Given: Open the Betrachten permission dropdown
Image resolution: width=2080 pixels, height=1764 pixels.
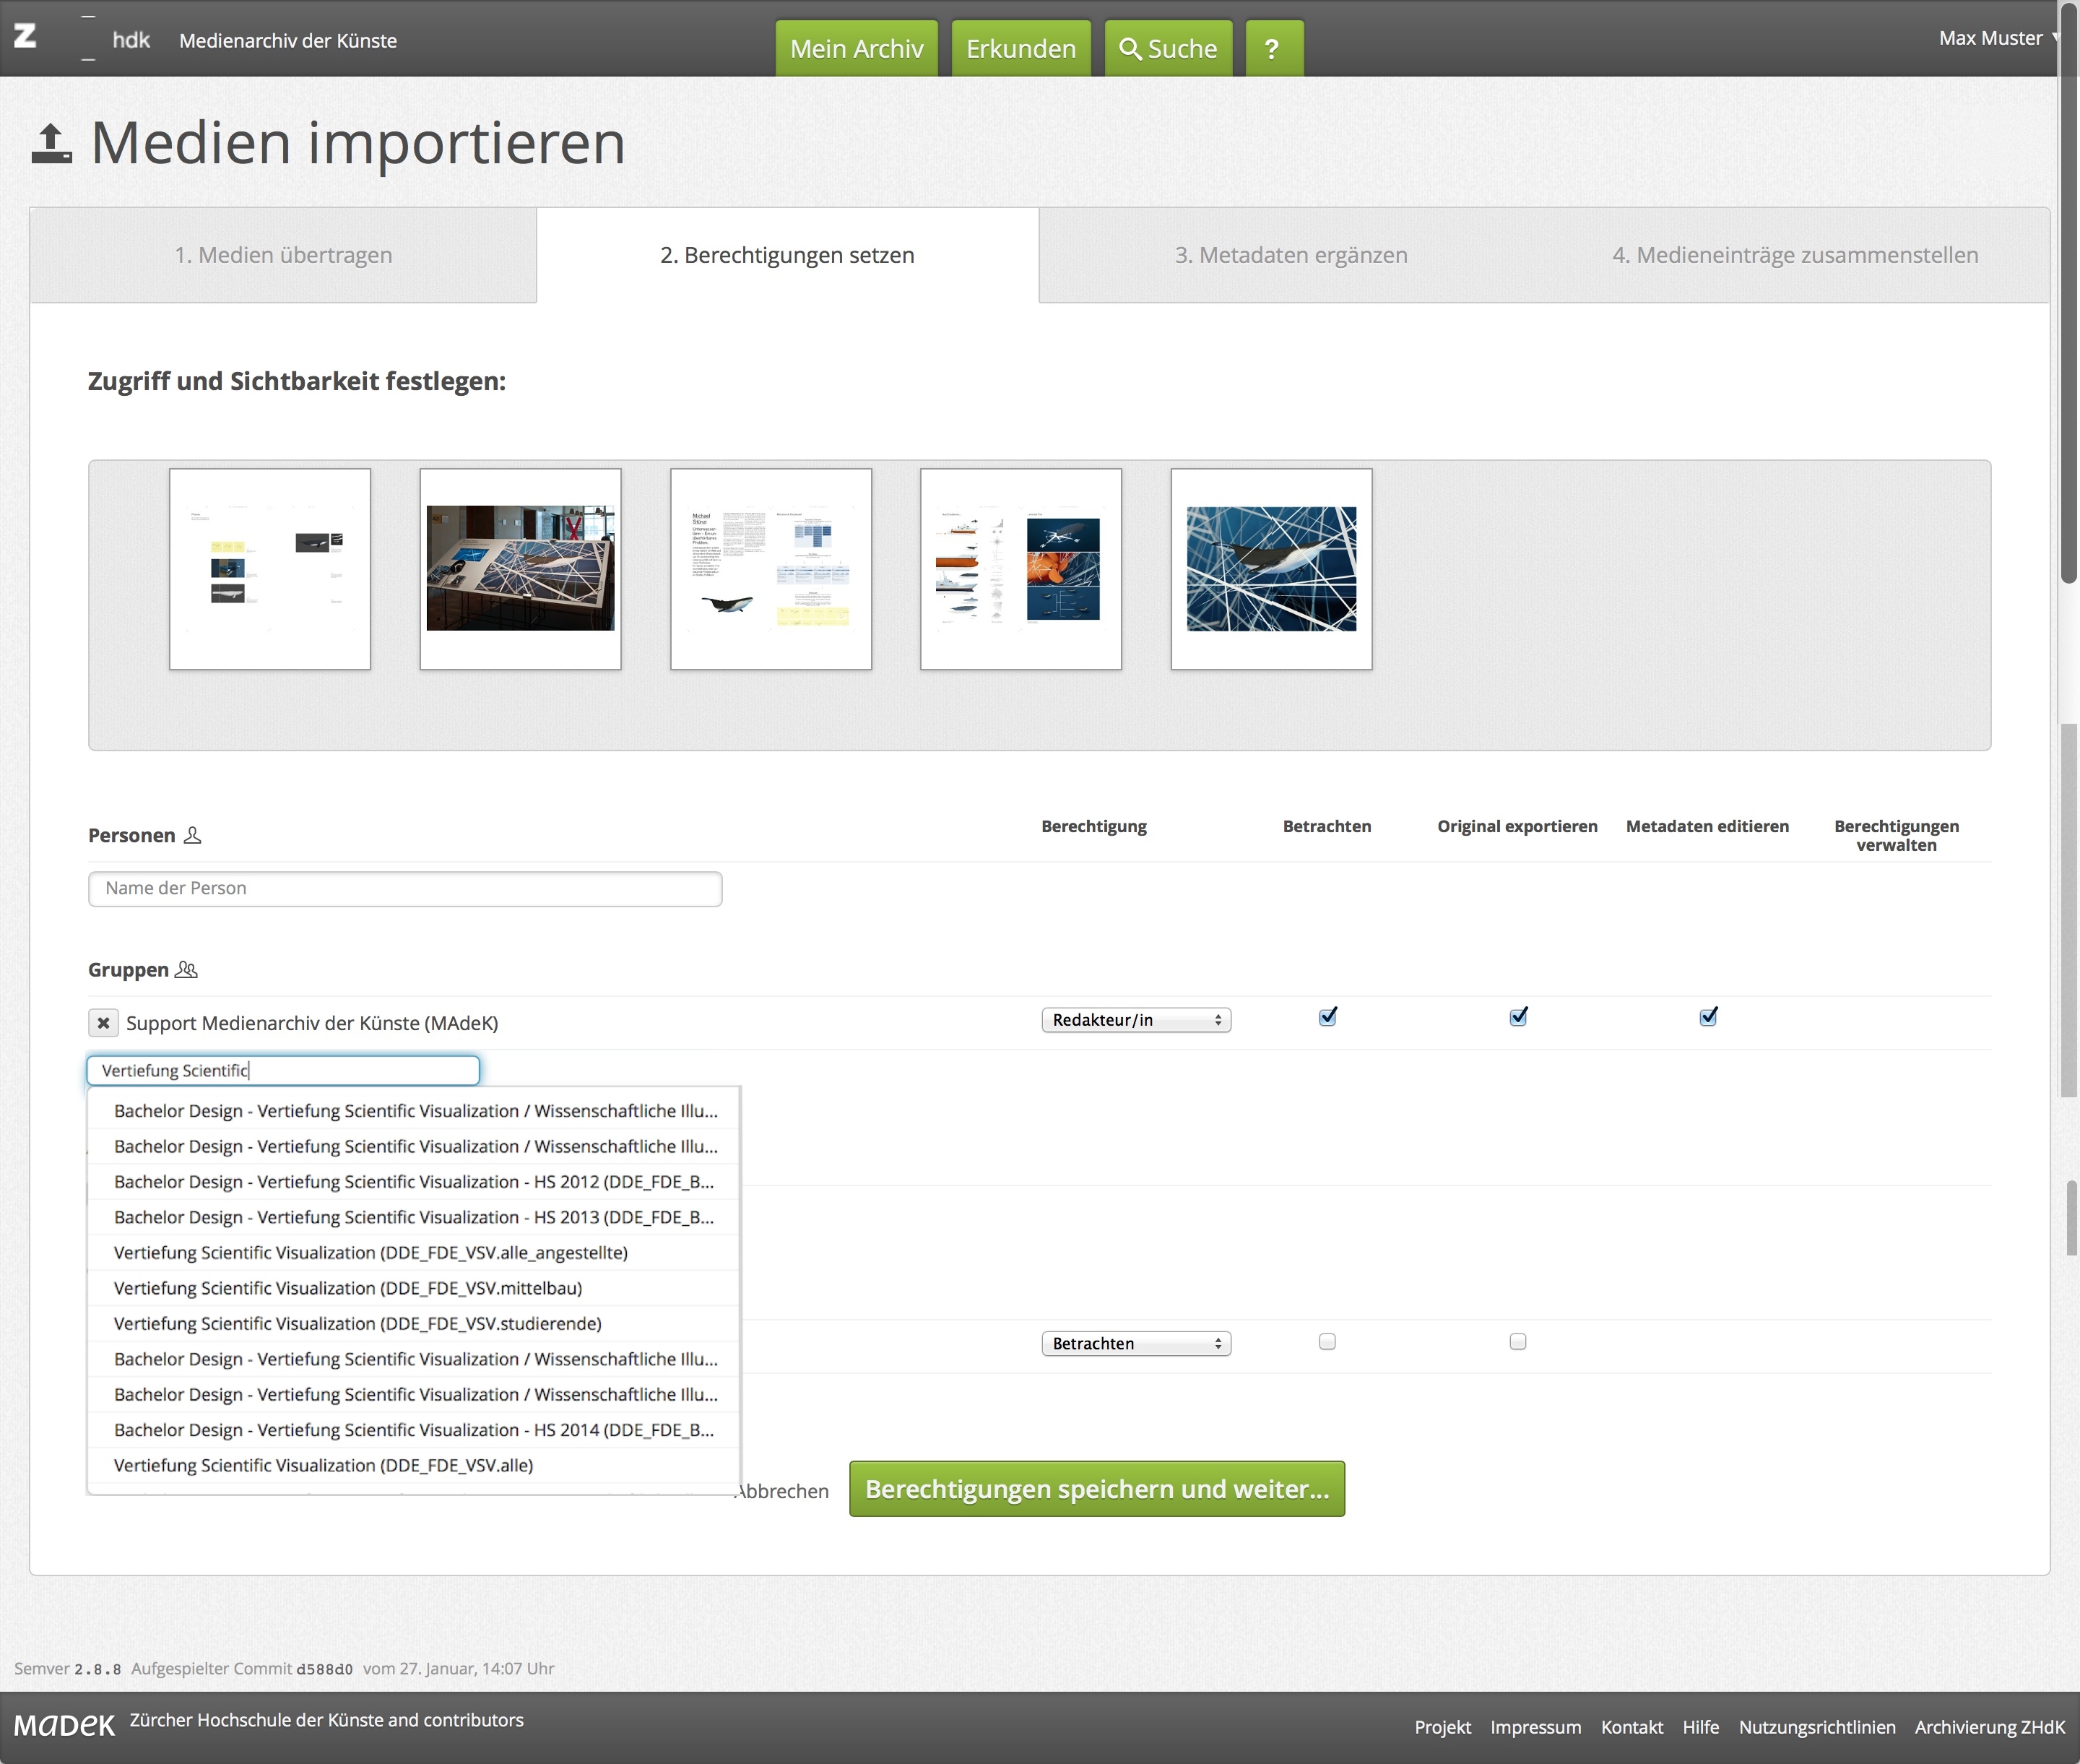Looking at the screenshot, I should 1135,1343.
